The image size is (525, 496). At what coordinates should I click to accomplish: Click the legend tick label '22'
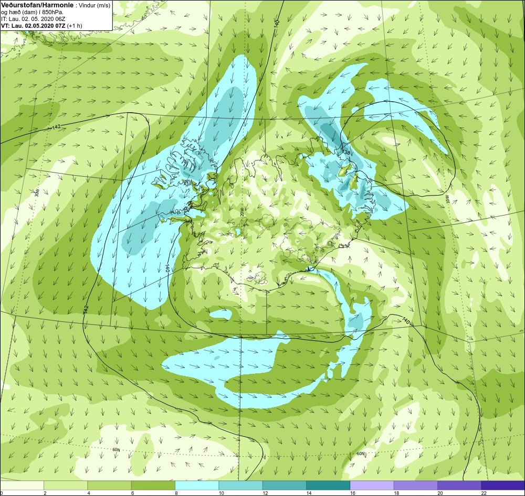pyautogui.click(x=484, y=493)
